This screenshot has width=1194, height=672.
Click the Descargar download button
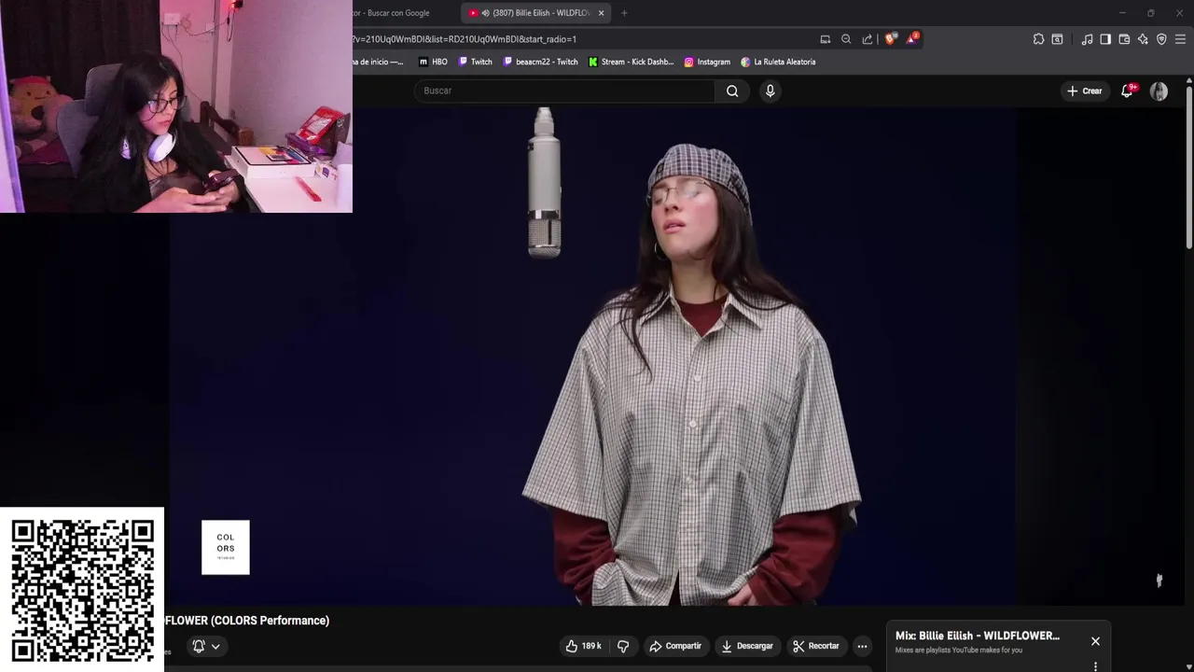tap(746, 646)
